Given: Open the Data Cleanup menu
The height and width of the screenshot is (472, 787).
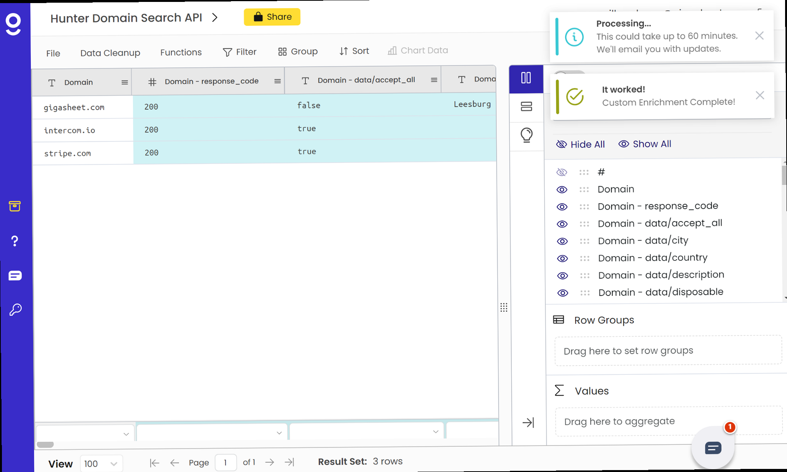Looking at the screenshot, I should pyautogui.click(x=110, y=53).
